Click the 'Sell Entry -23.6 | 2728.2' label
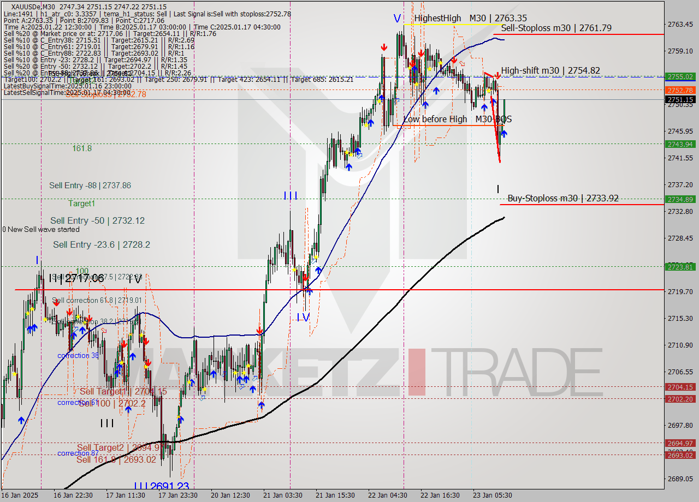This screenshot has width=699, height=502. click(101, 244)
